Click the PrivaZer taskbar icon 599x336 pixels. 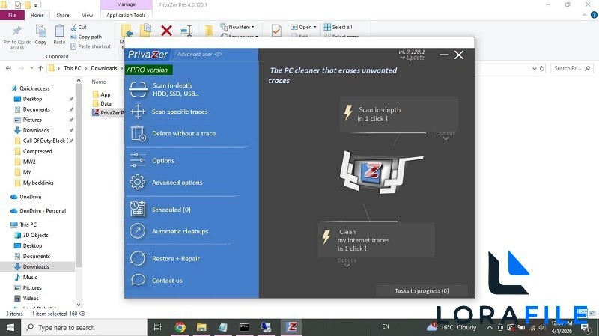coord(292,327)
